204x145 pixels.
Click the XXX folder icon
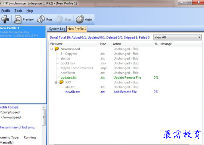coord(61,82)
